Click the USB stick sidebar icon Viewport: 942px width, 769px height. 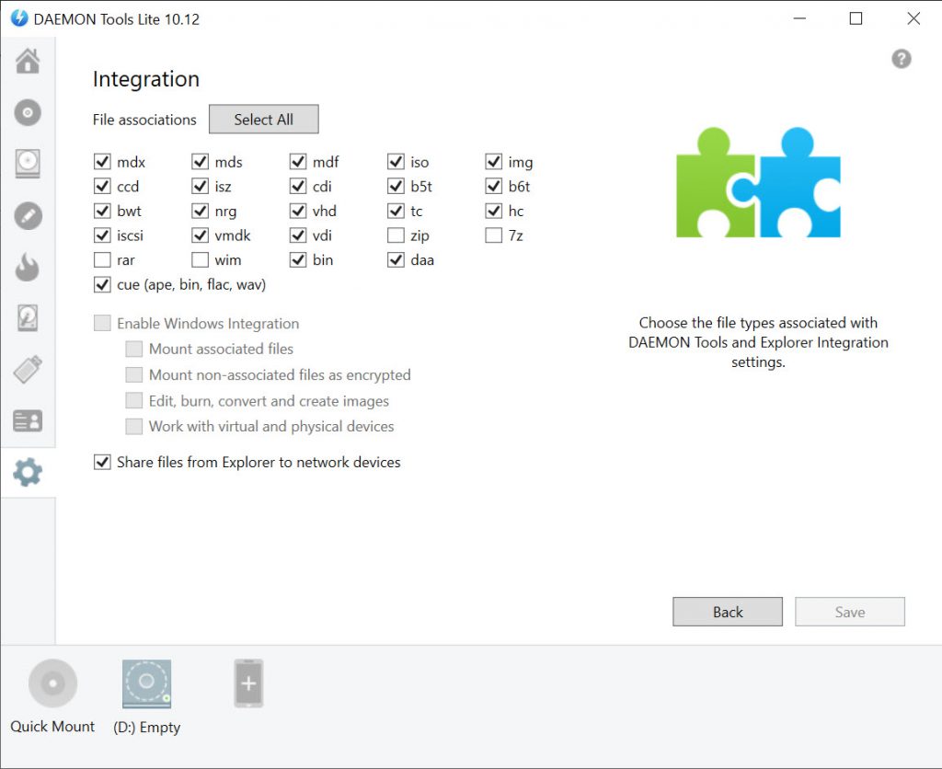pyautogui.click(x=28, y=370)
